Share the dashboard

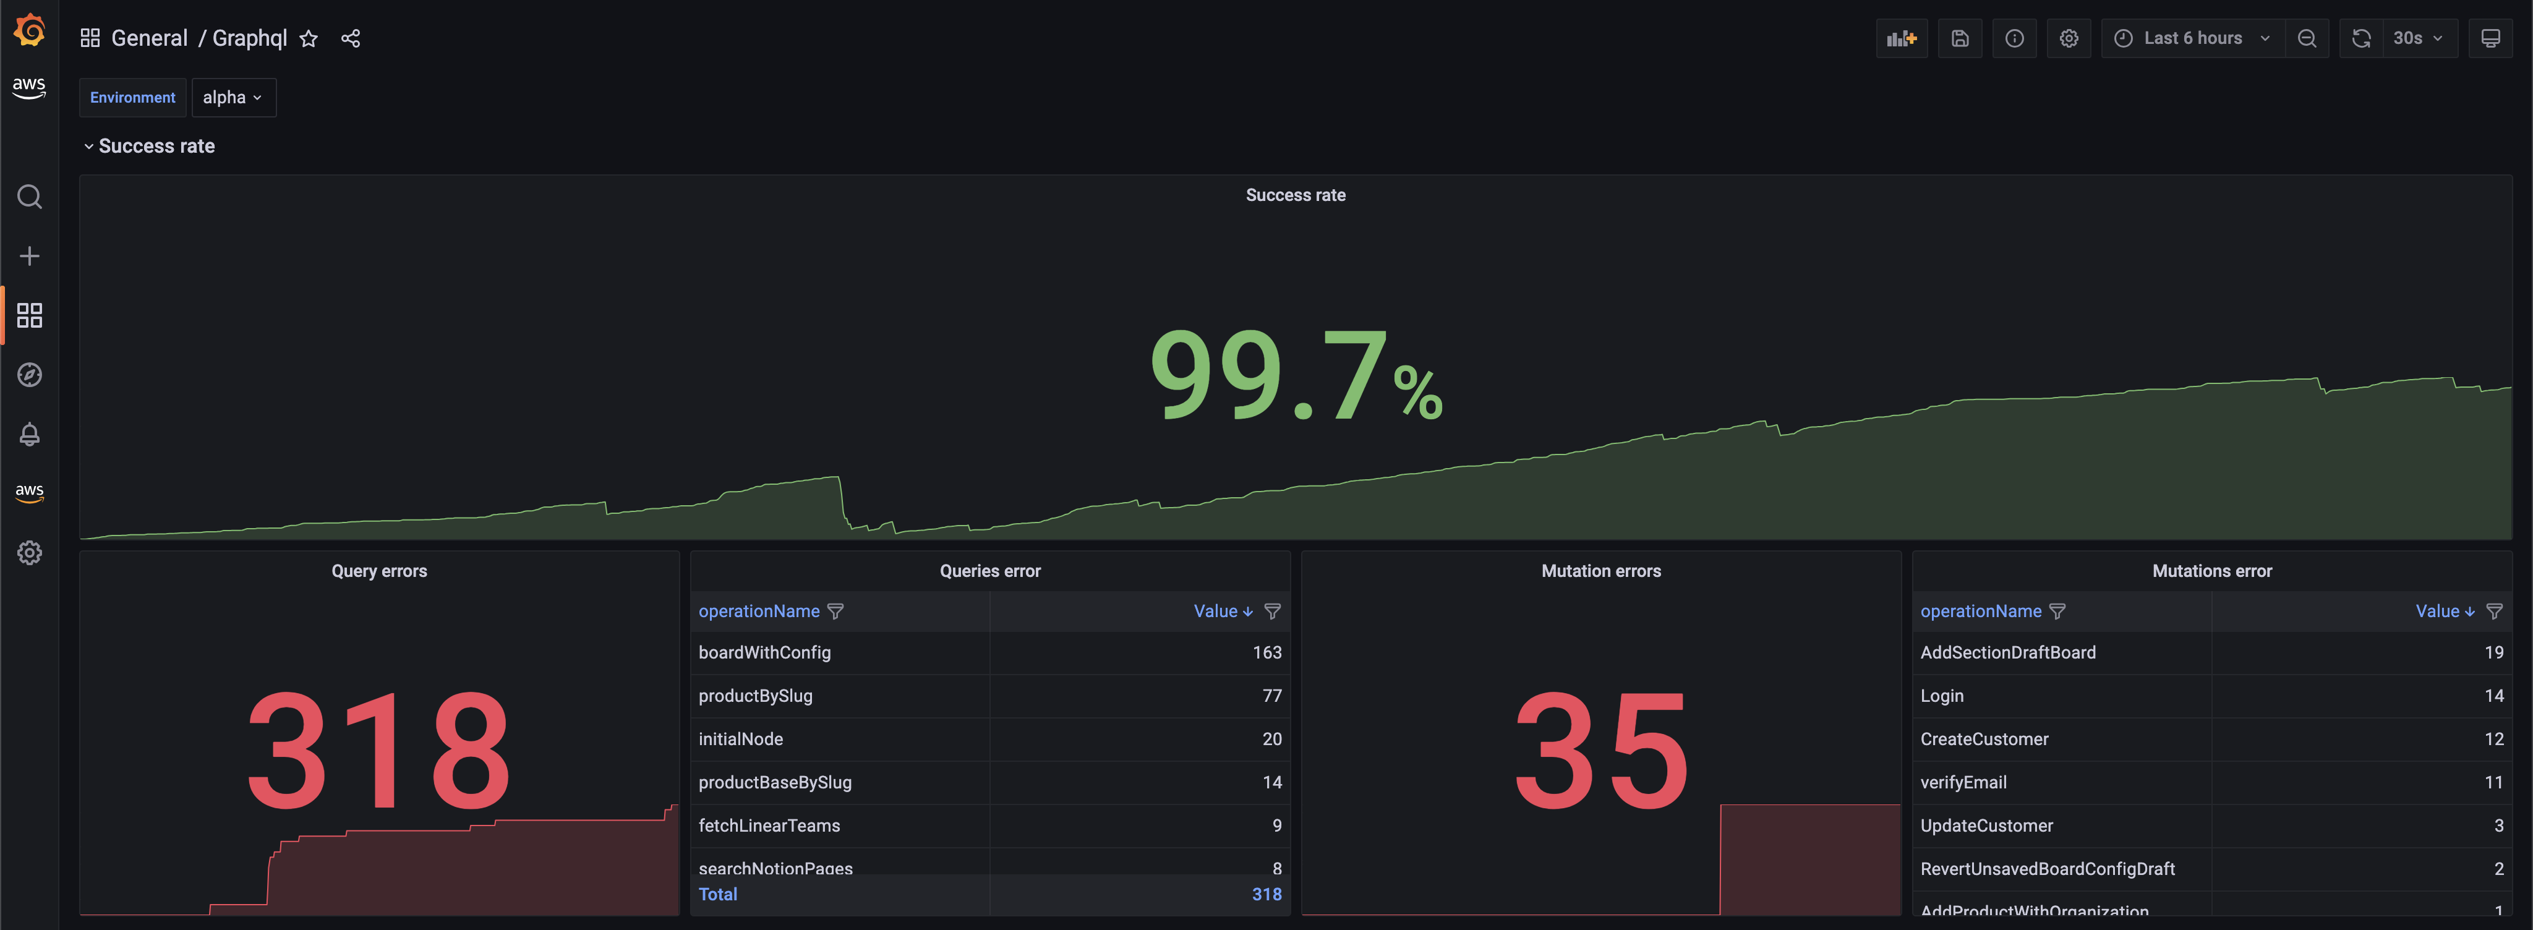(351, 38)
